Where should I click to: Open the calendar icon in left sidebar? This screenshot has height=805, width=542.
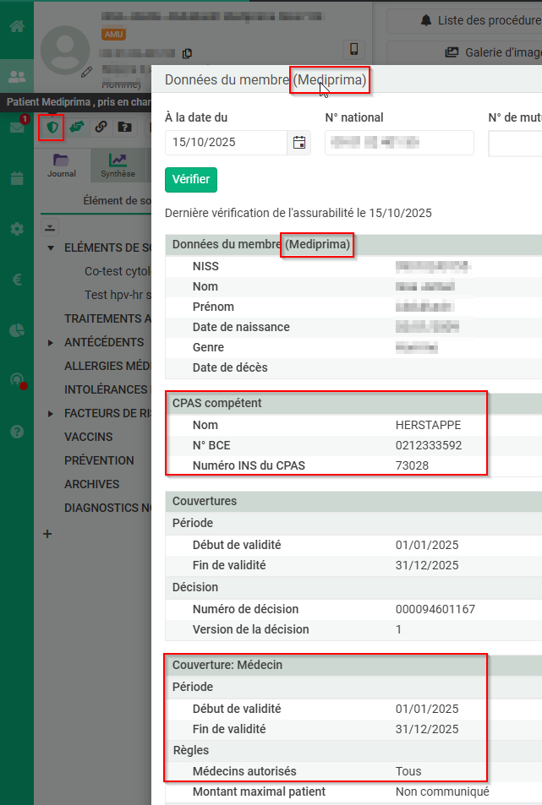16,178
